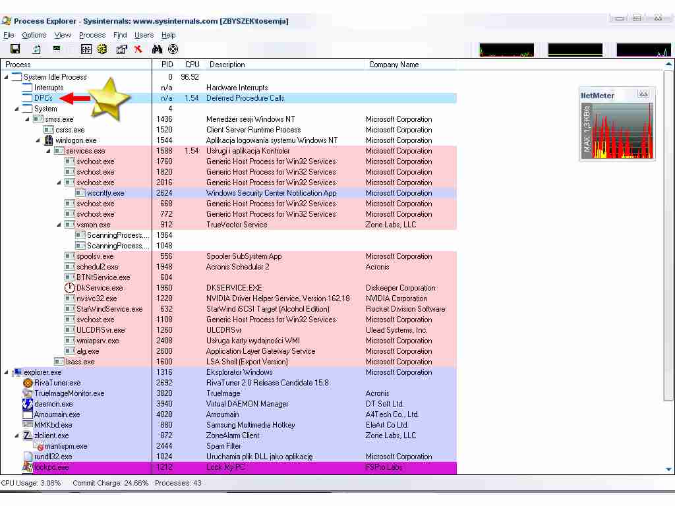The height and width of the screenshot is (506, 675).
Task: Sort by the Process column header
Action: pyautogui.click(x=76, y=65)
